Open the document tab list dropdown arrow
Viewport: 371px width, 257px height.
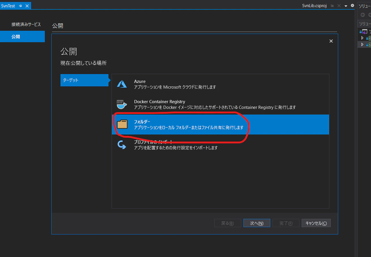[x=346, y=6]
